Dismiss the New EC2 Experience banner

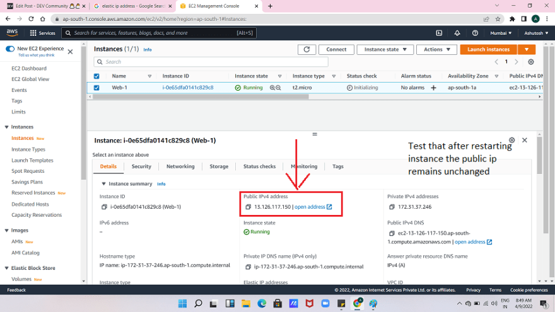[70, 52]
